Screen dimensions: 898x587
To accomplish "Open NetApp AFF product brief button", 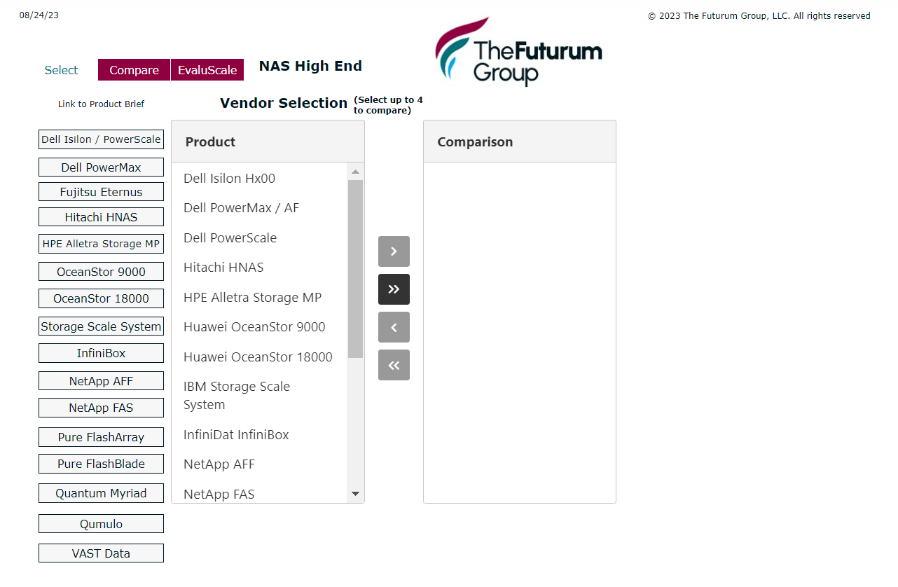I will (101, 381).
